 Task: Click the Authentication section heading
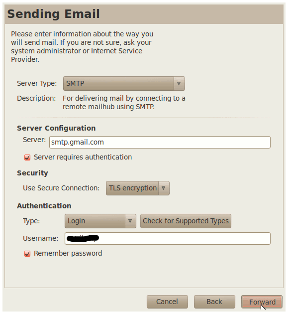tap(44, 206)
